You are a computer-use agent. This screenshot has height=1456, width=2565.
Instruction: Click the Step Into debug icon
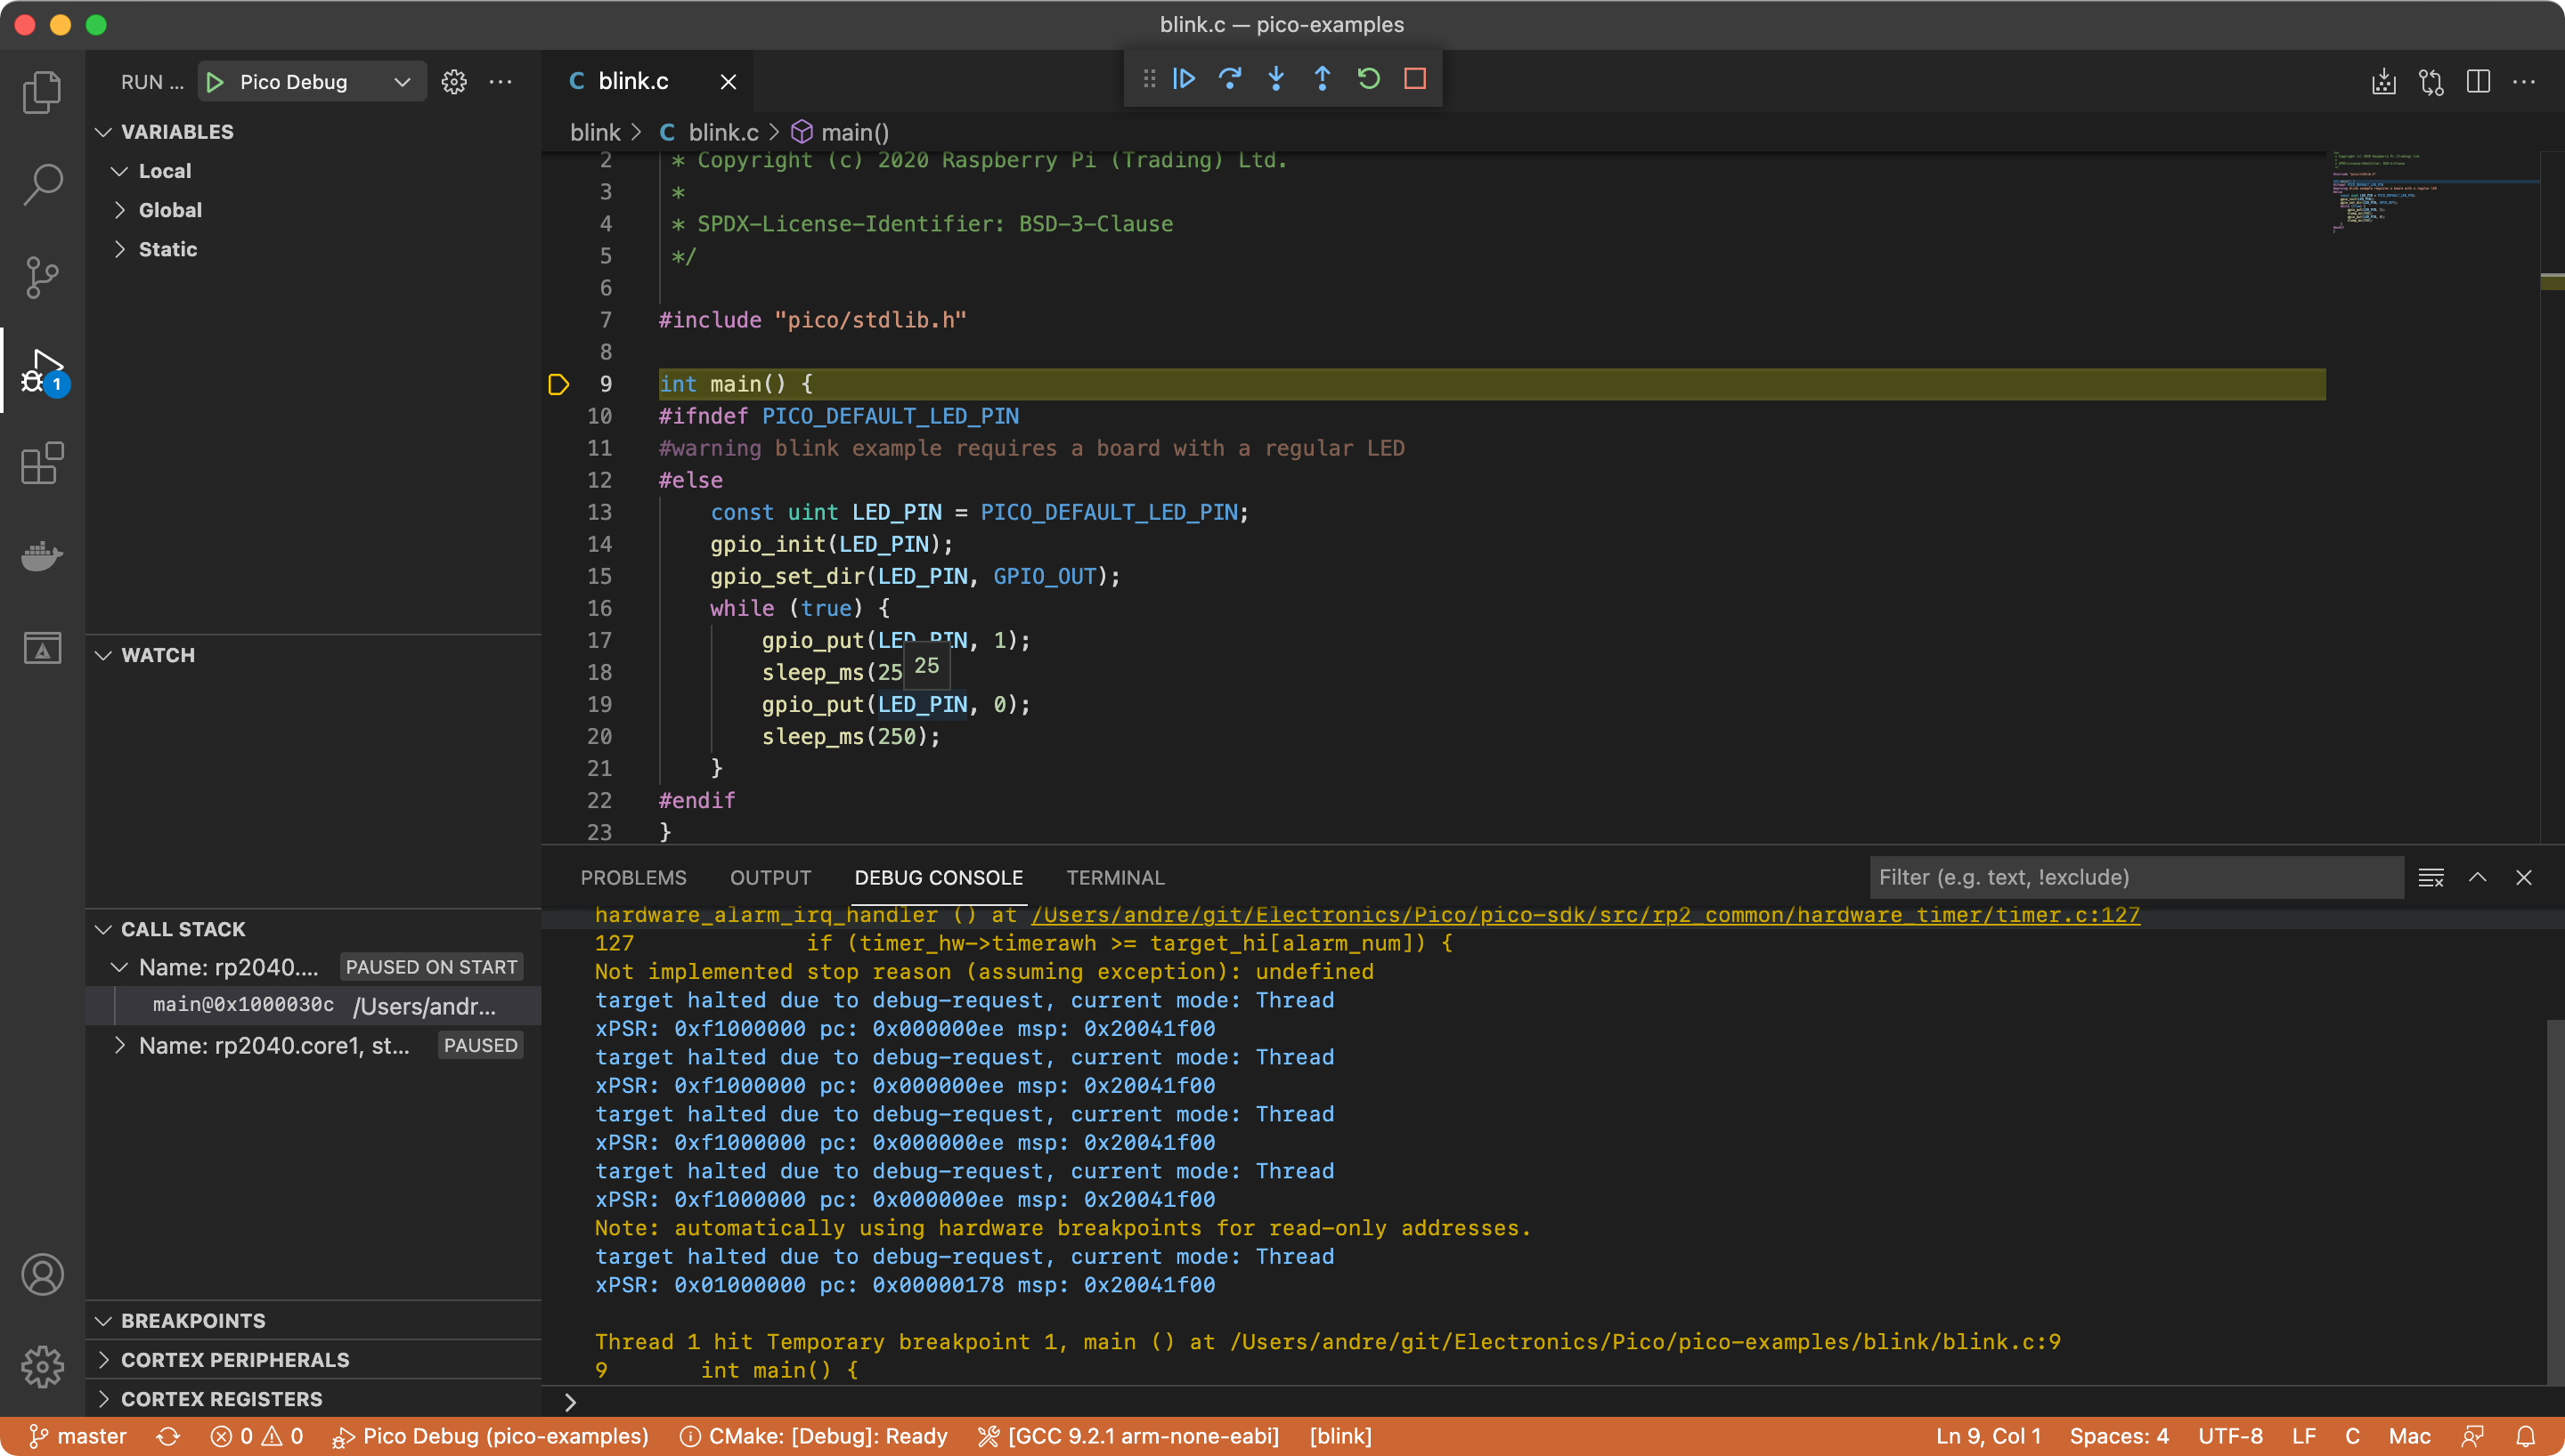[x=1275, y=79]
